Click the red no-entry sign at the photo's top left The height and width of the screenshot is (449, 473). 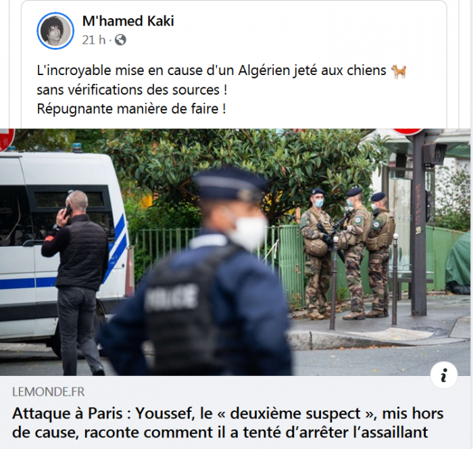[x=7, y=139]
